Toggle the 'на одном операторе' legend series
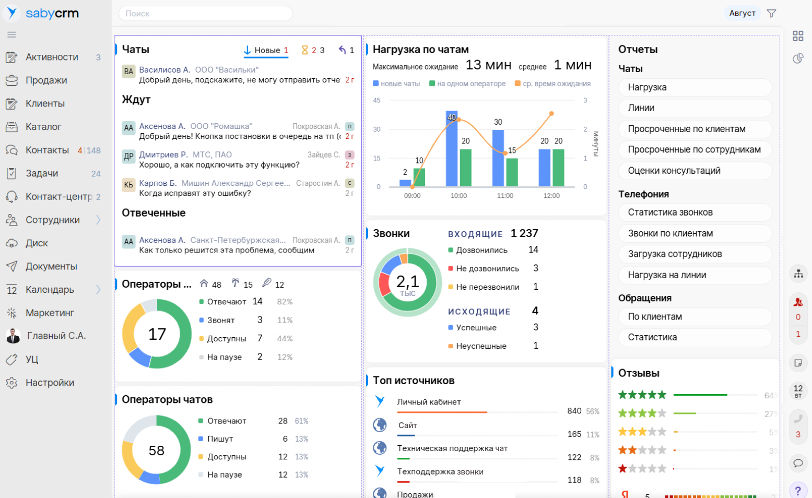Image resolution: width=812 pixels, height=498 pixels. (467, 84)
